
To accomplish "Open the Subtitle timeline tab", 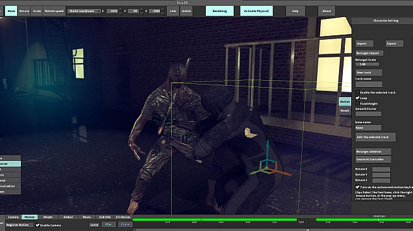I will [x=105, y=217].
